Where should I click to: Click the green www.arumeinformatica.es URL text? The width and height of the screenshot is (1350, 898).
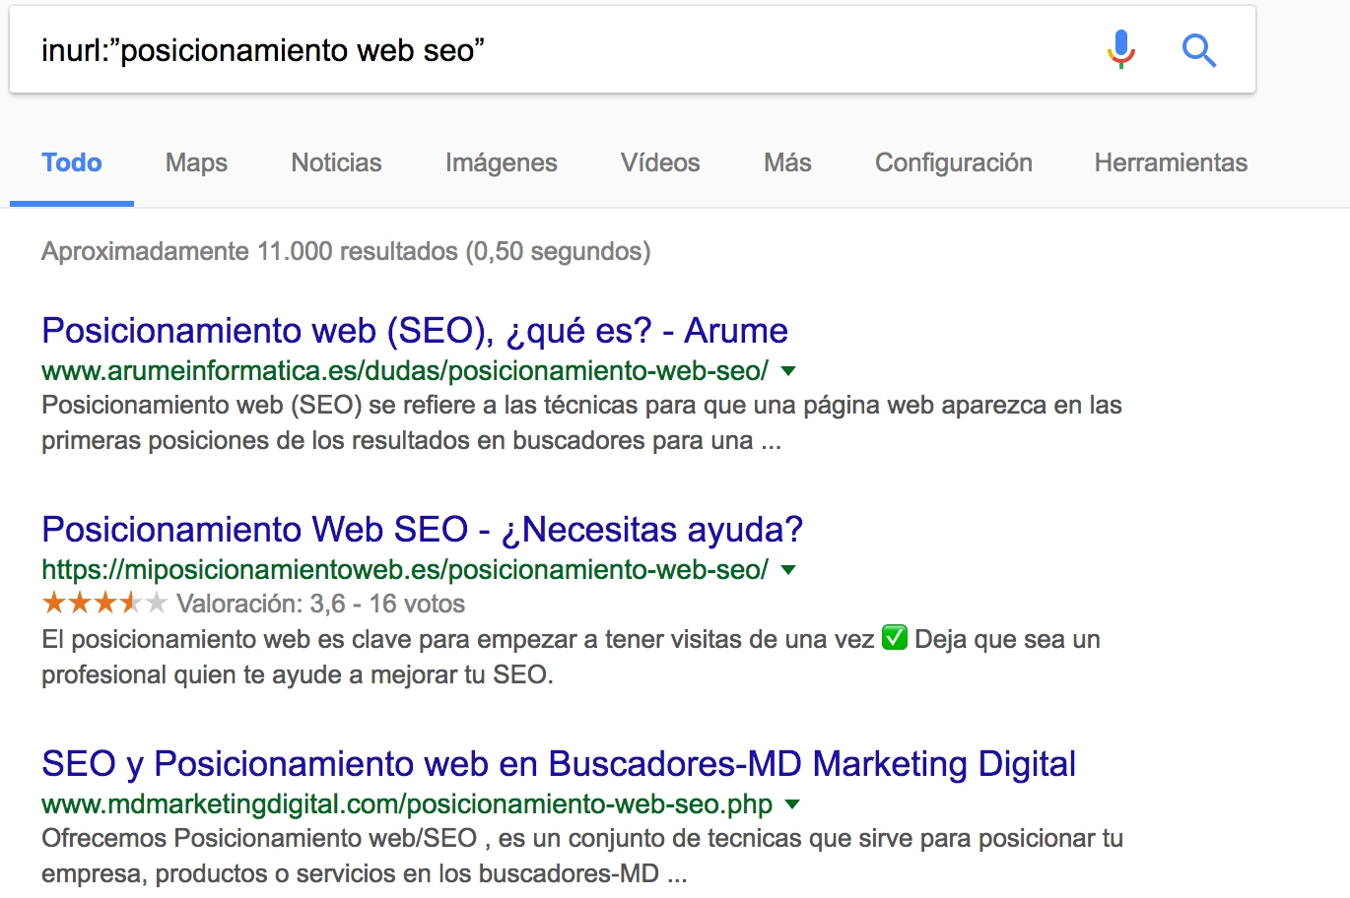404,371
